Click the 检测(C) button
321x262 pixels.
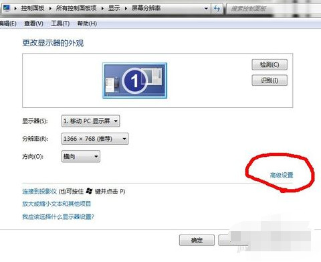tap(270, 65)
